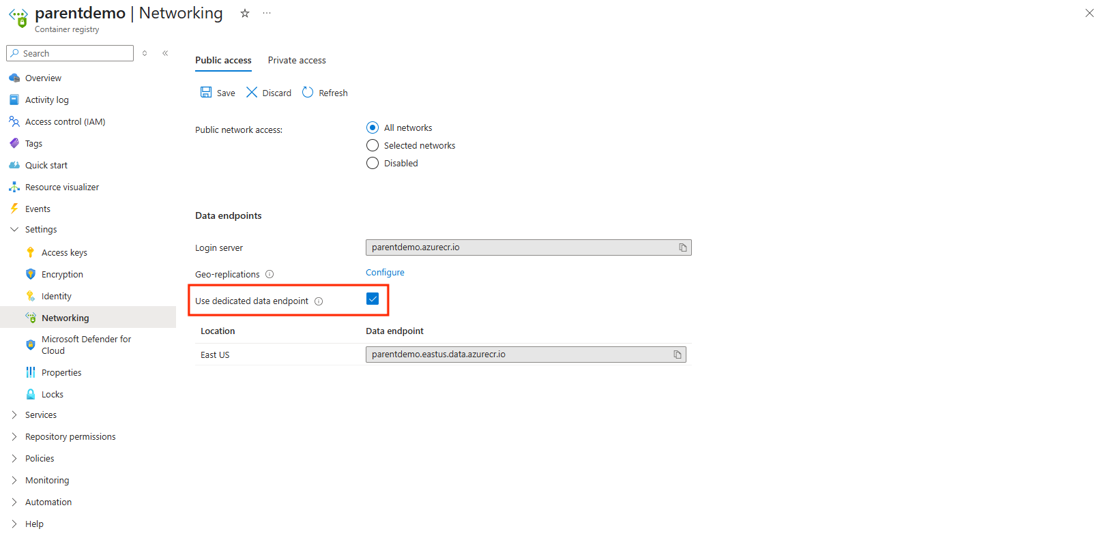Expand the Services section
Viewport: 1104px width, 542px height.
[x=14, y=415]
